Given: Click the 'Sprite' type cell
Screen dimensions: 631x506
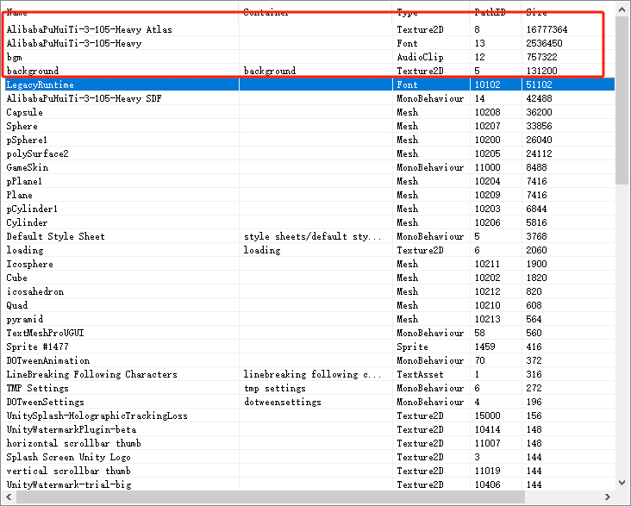Looking at the screenshot, I should click(x=413, y=347).
